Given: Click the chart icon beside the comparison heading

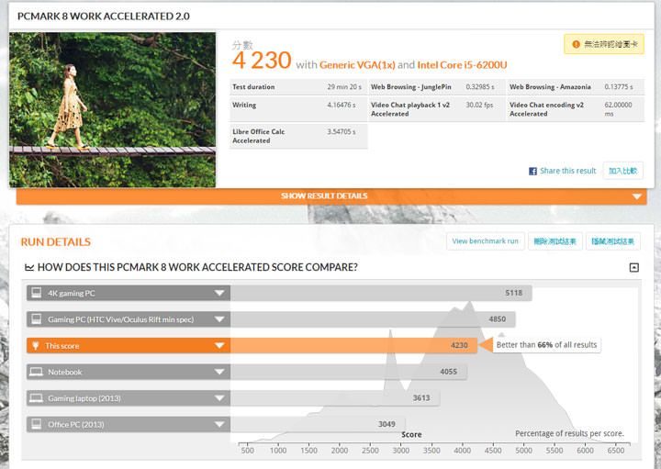Looking at the screenshot, I should tap(29, 267).
